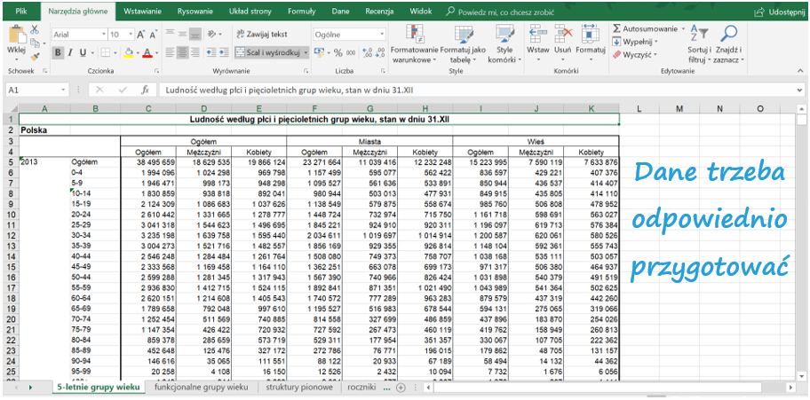Switch to the funkcjonalne grupy wieku sheet
The width and height of the screenshot is (810, 400).
(201, 388)
